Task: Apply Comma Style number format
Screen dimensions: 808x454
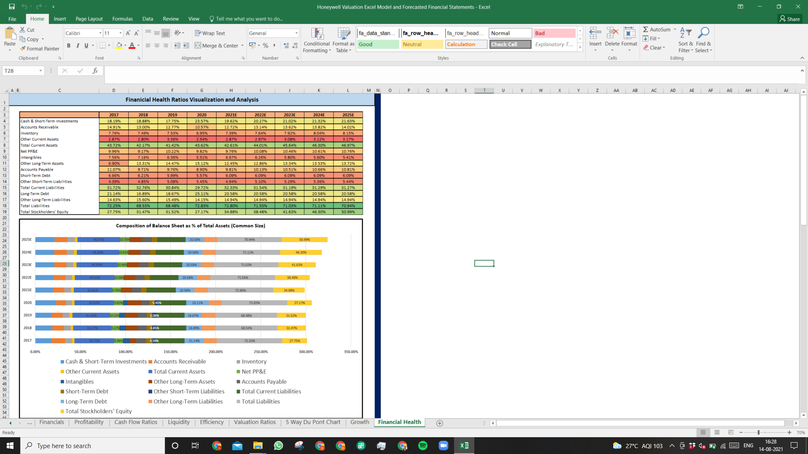Action: click(274, 45)
